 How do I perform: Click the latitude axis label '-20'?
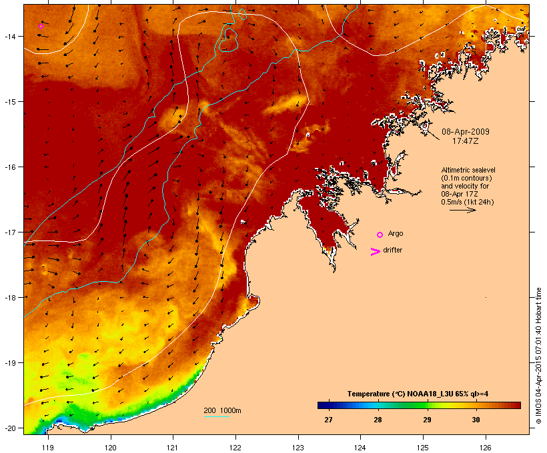[9, 428]
